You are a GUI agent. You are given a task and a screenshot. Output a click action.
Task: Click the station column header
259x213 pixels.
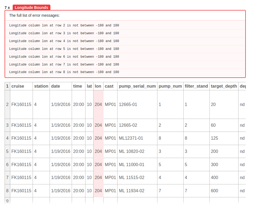[x=41, y=86]
